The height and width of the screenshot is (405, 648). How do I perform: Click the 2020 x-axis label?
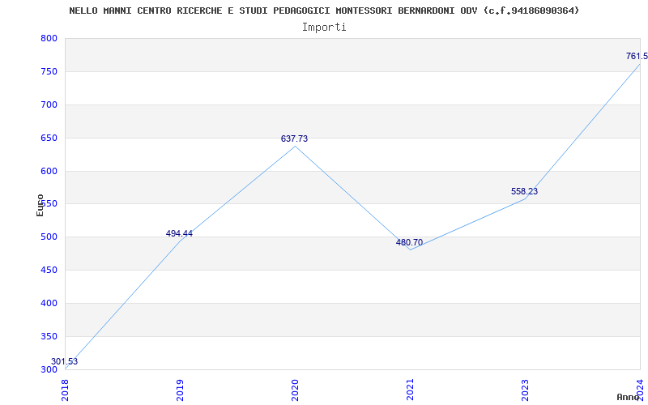click(295, 390)
